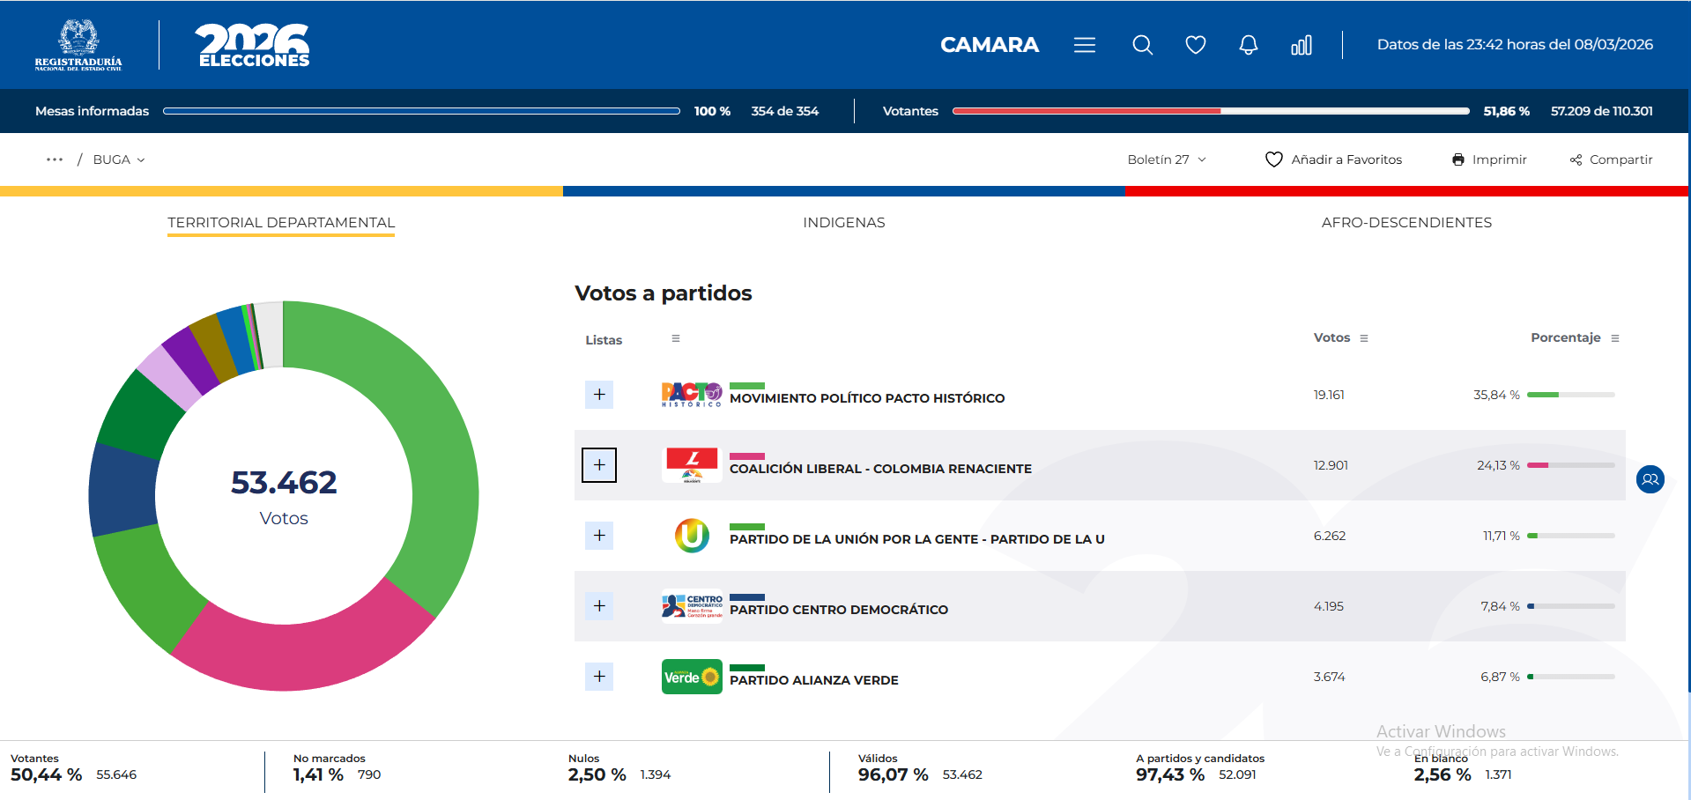This screenshot has height=800, width=1691.
Task: Open the bar chart statistics icon
Action: coord(1301,45)
